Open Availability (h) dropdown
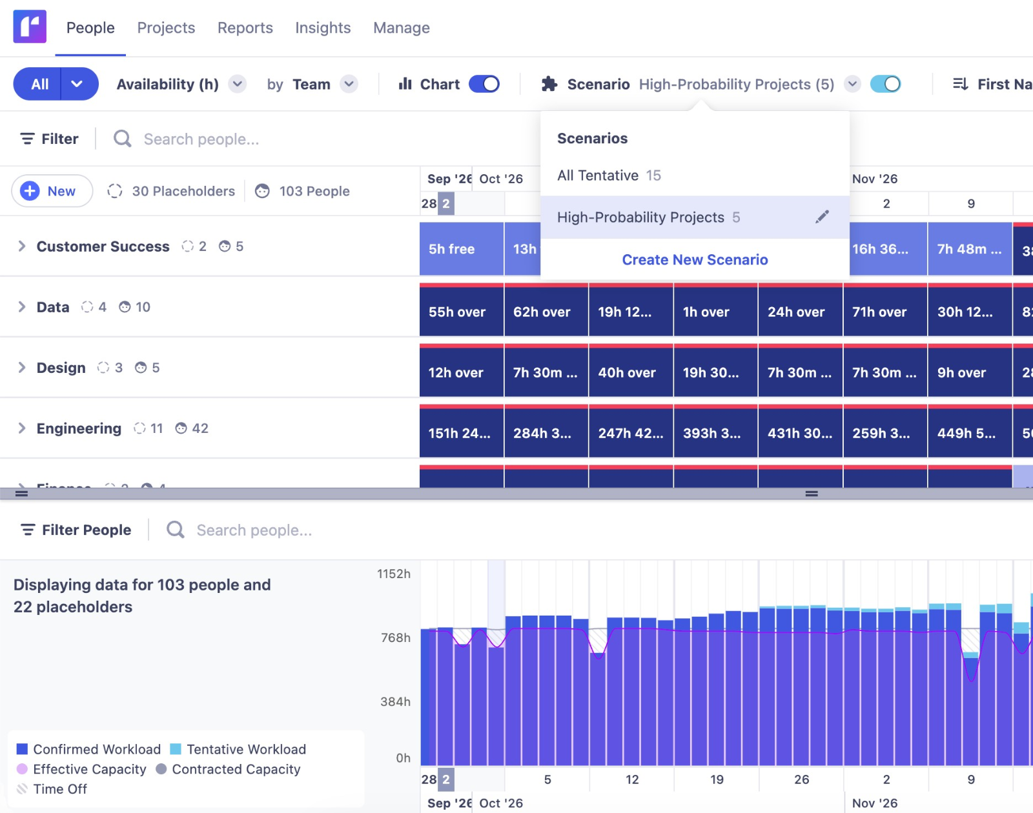Image resolution: width=1033 pixels, height=813 pixels. (x=238, y=84)
